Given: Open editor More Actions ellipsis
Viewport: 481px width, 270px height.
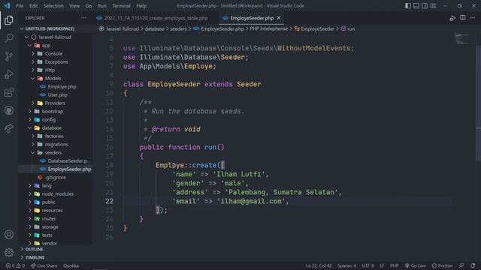Looking at the screenshot, I should tap(473, 18).
